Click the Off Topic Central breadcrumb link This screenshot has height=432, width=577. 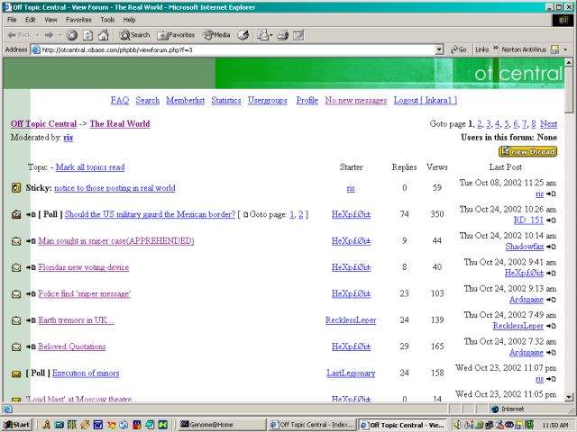[x=43, y=124]
